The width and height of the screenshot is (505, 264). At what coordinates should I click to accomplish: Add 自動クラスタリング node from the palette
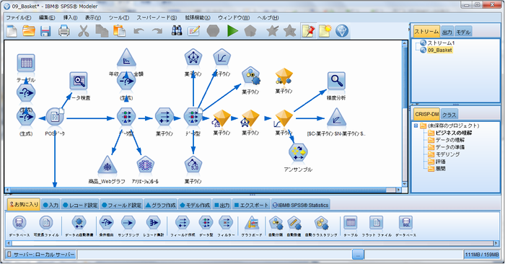tap(321, 222)
